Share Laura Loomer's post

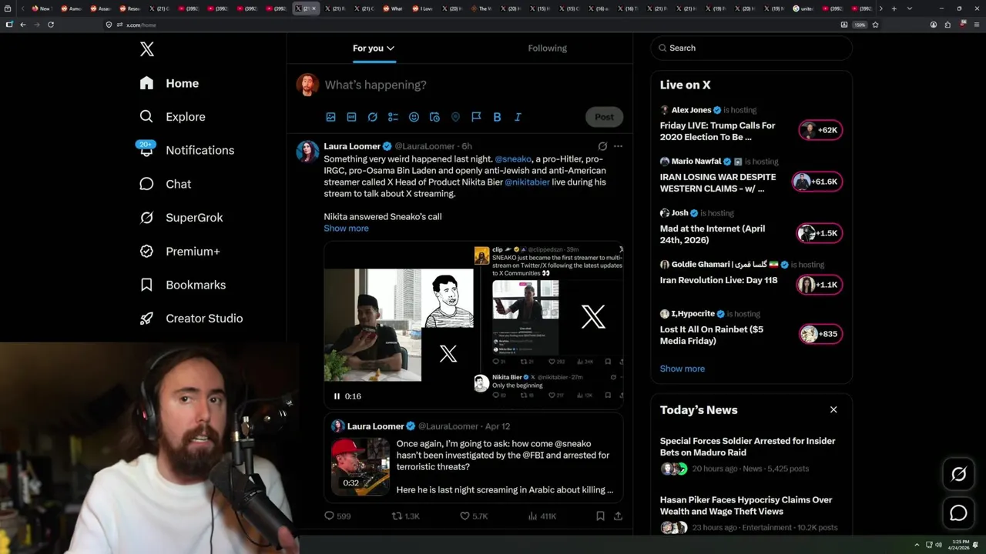pyautogui.click(x=618, y=516)
